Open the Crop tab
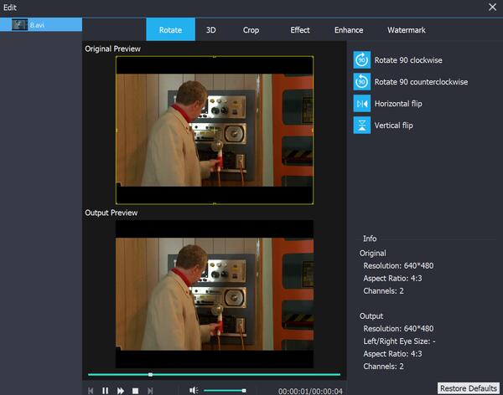The height and width of the screenshot is (395, 503). pyautogui.click(x=251, y=30)
